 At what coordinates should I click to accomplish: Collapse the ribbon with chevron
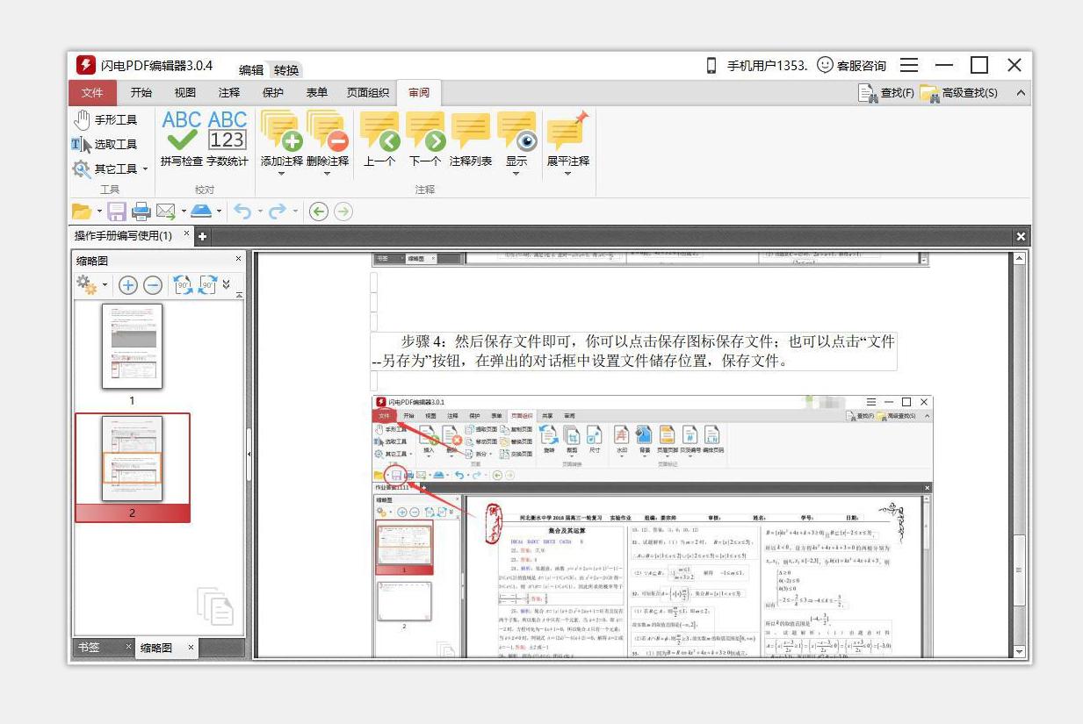pos(1021,93)
